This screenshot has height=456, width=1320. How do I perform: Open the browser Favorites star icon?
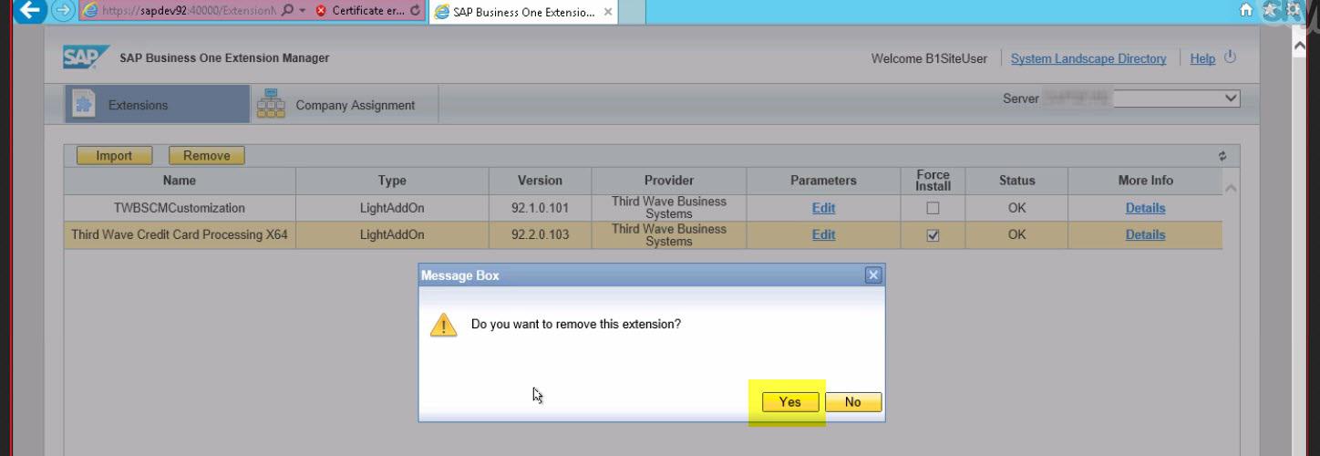(x=1270, y=10)
